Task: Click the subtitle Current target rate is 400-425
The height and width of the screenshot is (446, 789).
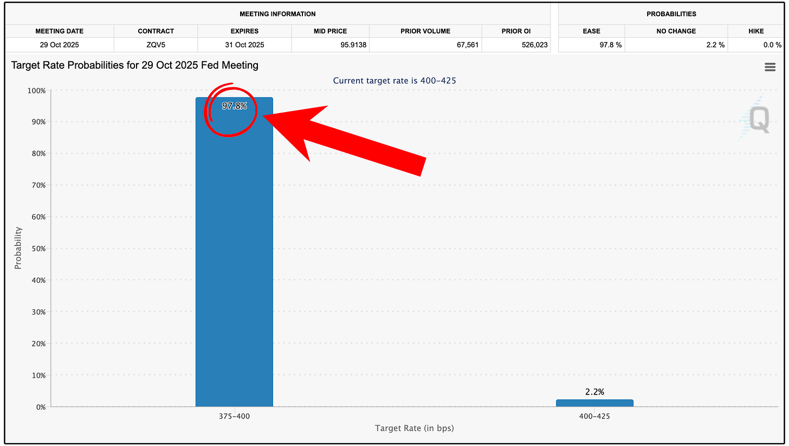Action: pos(394,81)
